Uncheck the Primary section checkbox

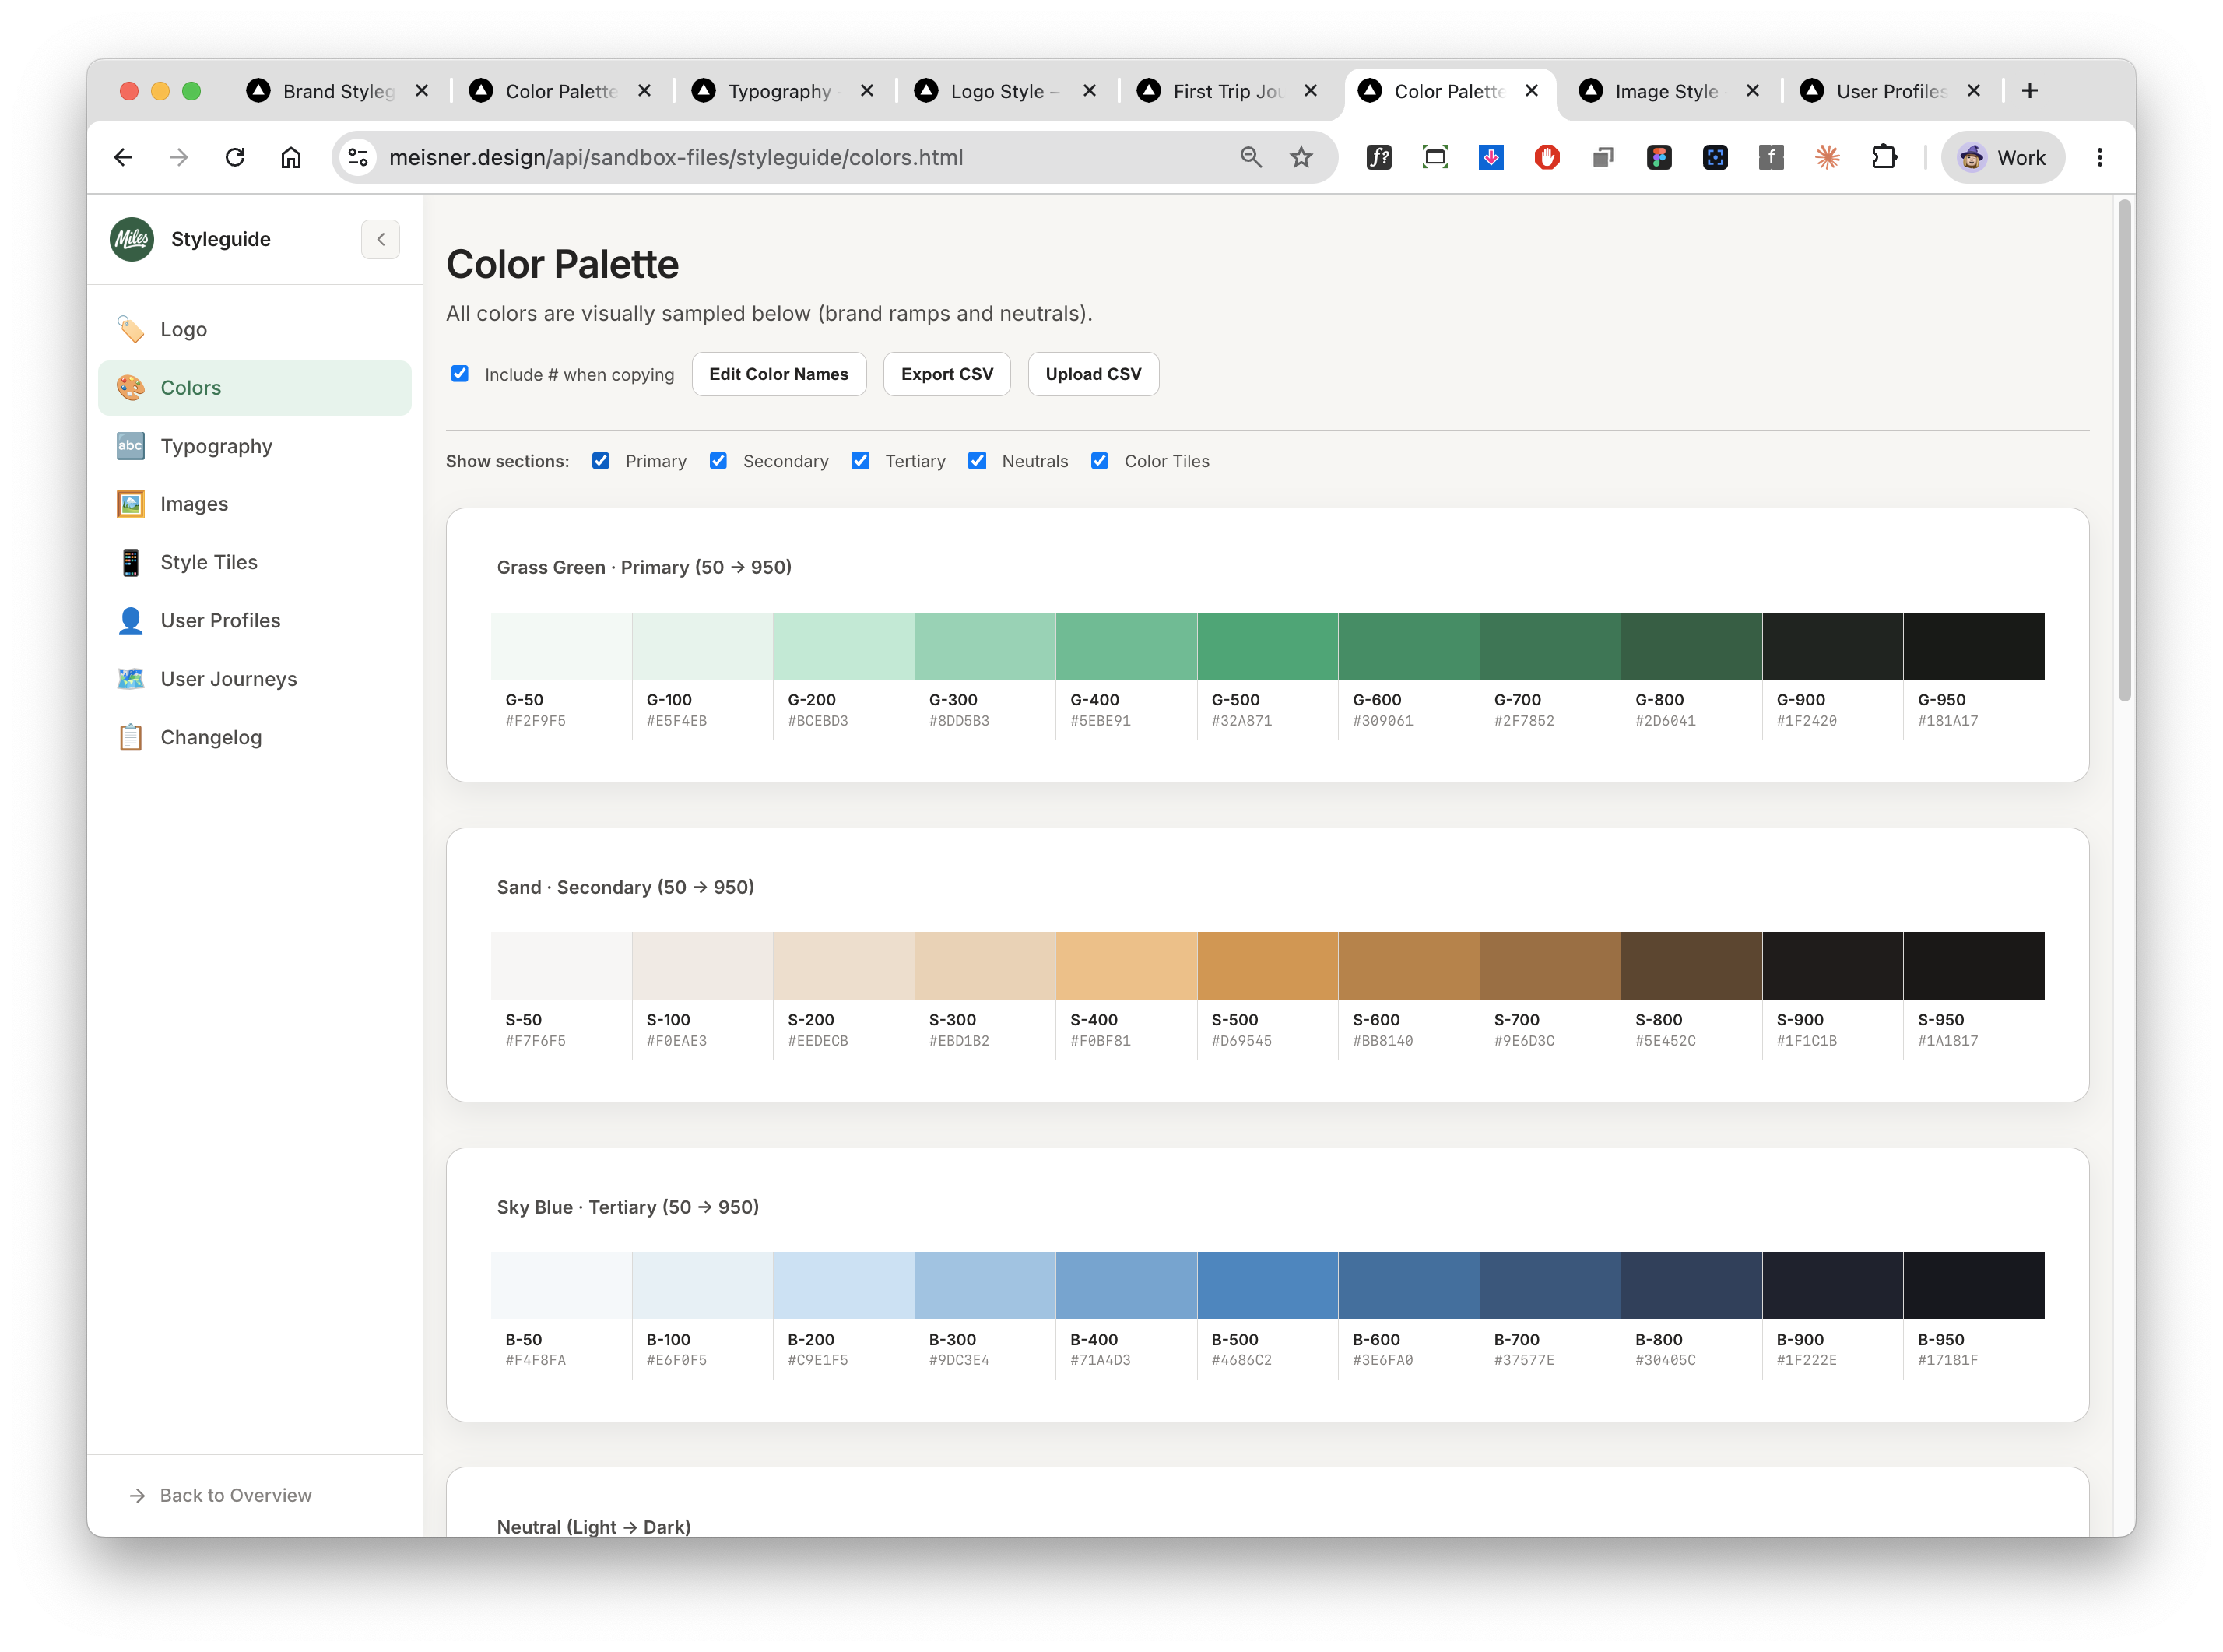pos(601,460)
